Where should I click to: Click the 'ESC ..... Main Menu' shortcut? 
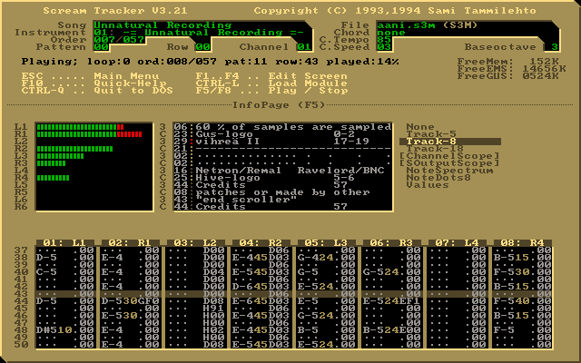point(90,76)
